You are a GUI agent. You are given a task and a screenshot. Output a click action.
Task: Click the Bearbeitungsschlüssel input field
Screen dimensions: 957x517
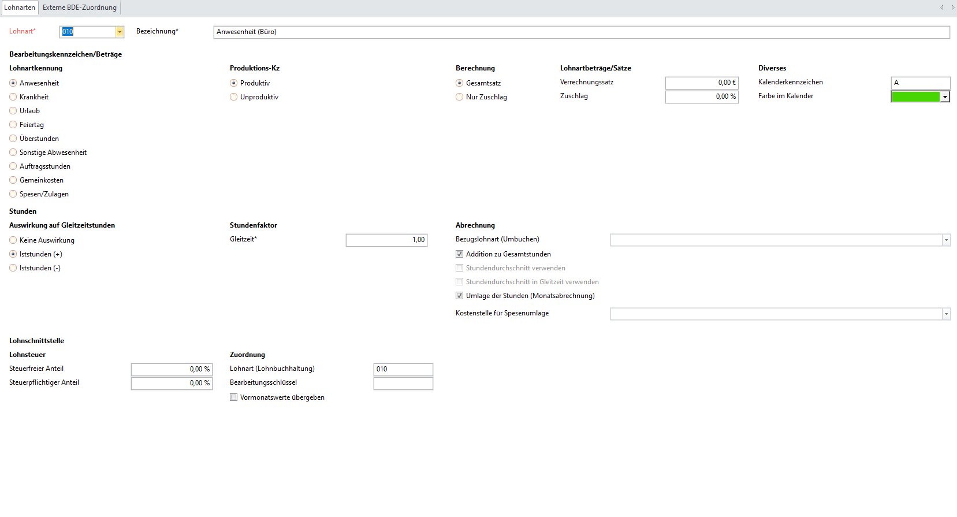(x=403, y=384)
